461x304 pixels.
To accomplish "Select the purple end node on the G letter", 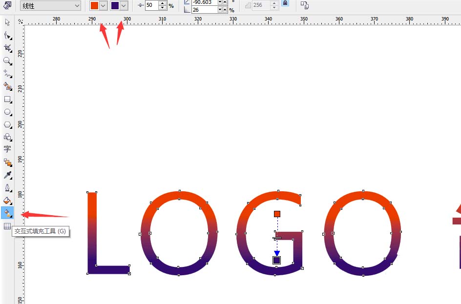I will [276, 260].
